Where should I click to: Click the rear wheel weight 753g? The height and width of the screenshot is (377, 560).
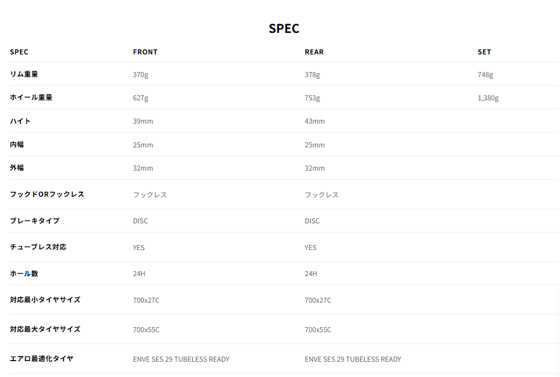coord(312,98)
